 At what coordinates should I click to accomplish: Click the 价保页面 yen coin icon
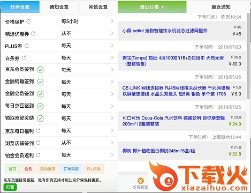click(141, 181)
